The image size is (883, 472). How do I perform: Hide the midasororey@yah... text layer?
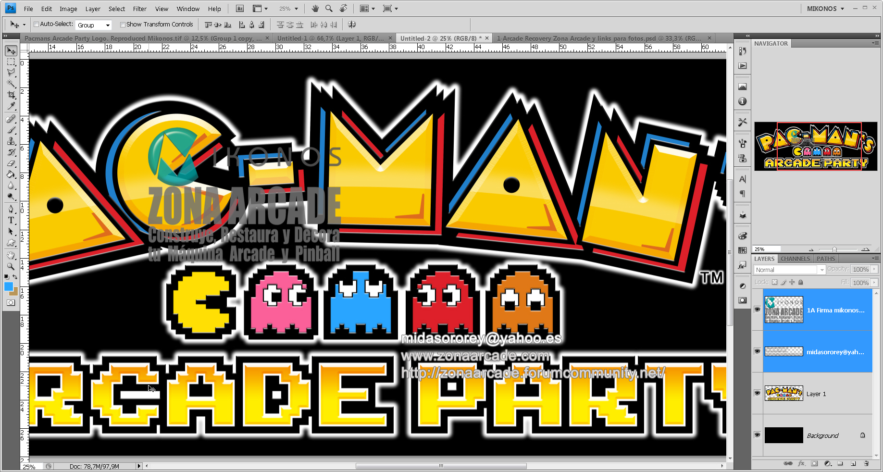(758, 351)
